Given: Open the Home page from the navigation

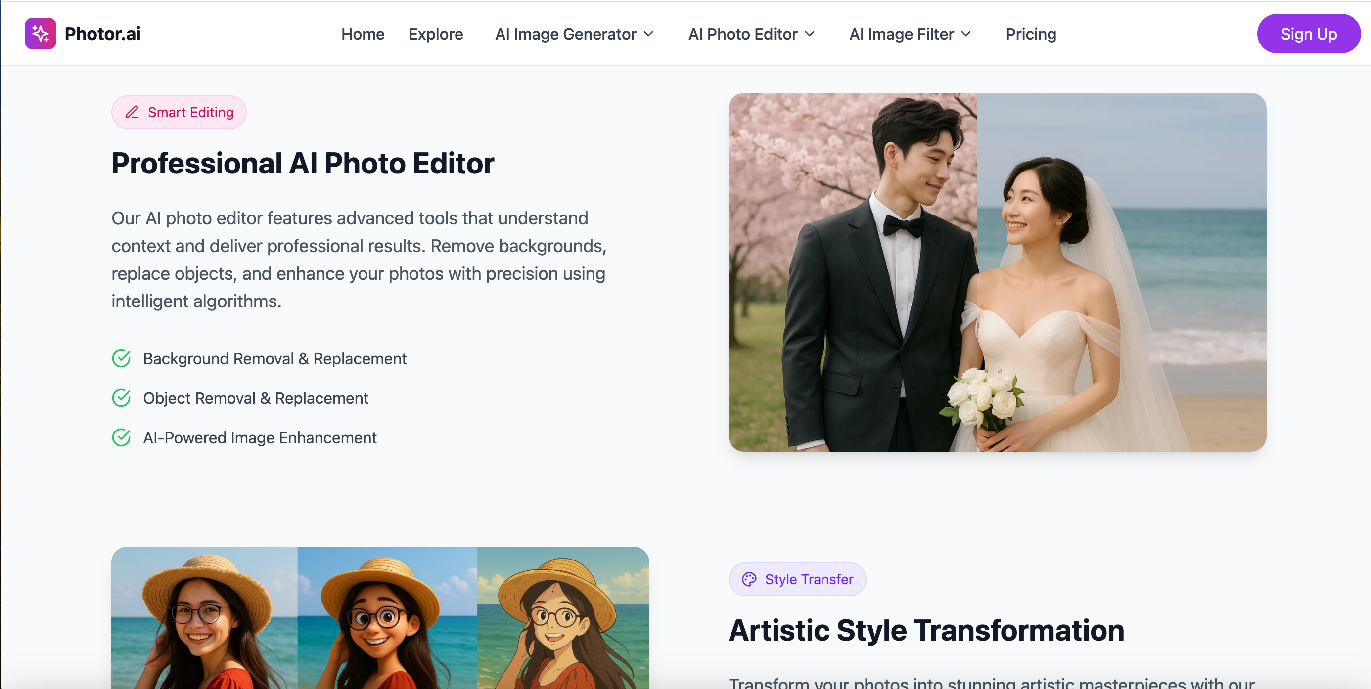Looking at the screenshot, I should click(363, 34).
